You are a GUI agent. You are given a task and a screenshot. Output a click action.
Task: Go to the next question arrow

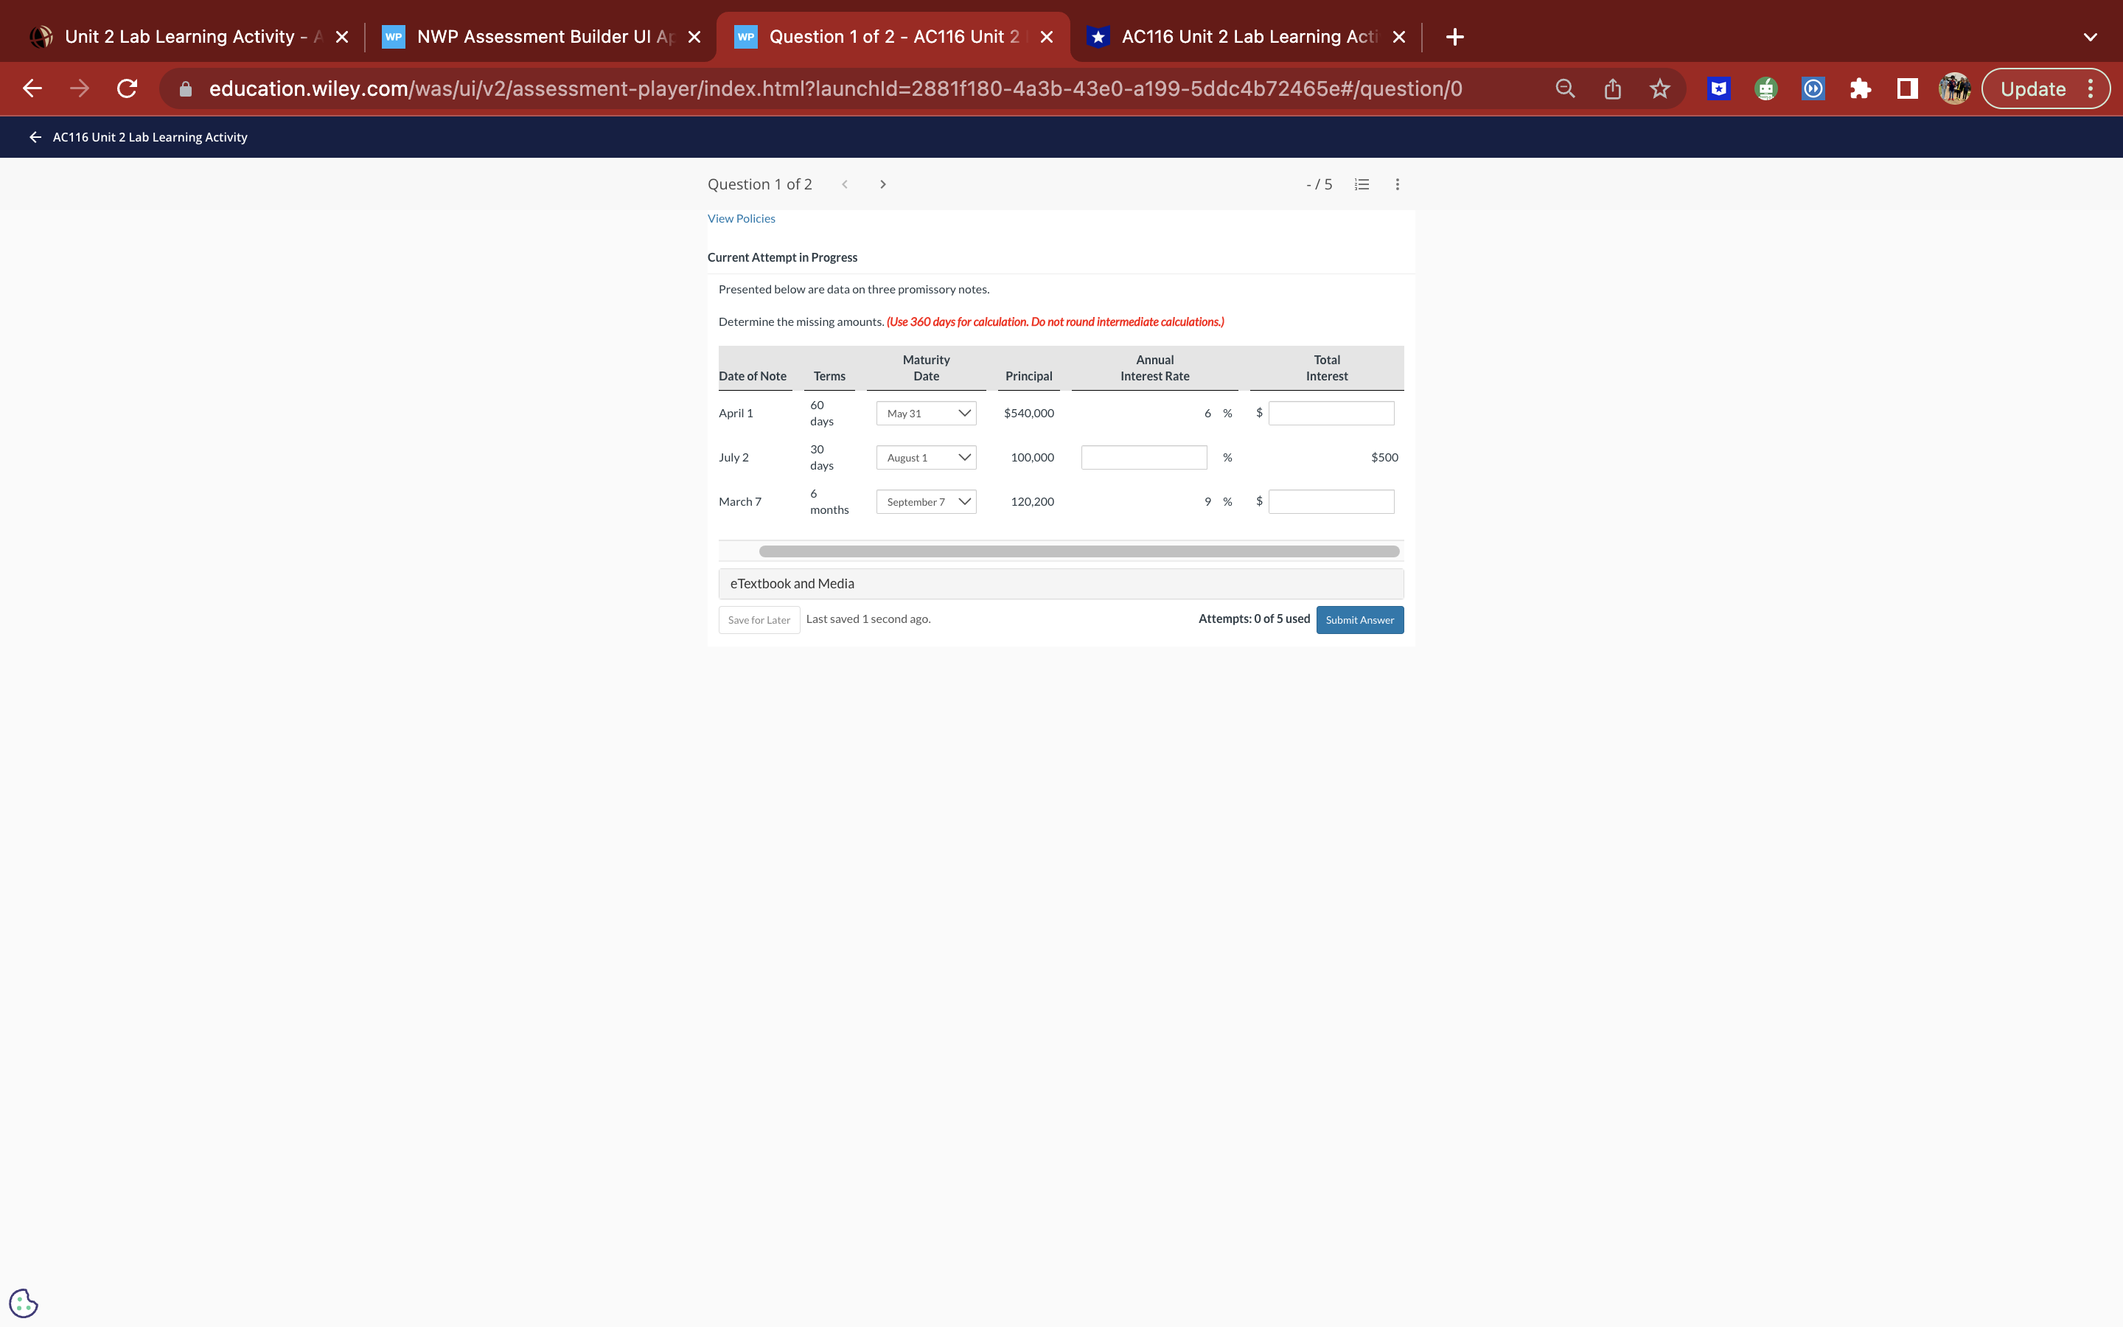pyautogui.click(x=882, y=184)
